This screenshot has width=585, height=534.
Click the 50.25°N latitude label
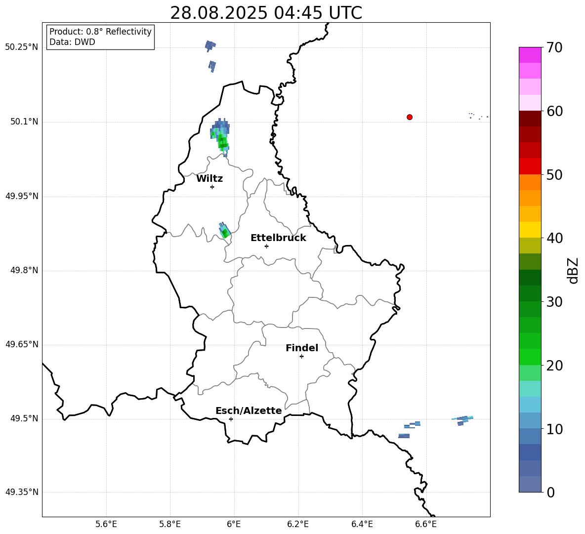coord(22,47)
